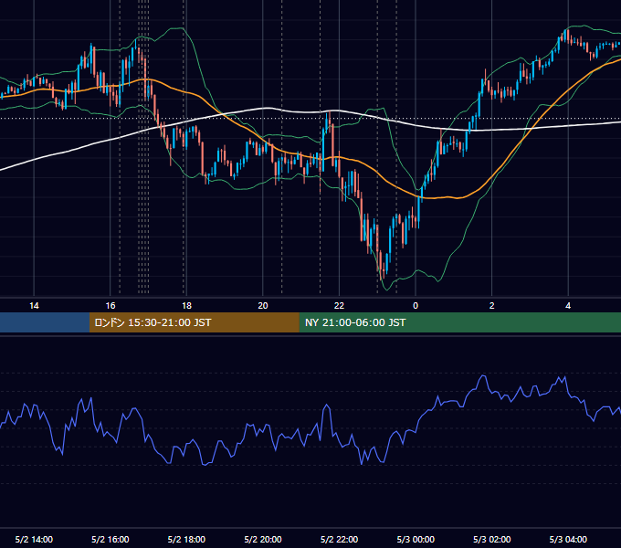Click the 18 hour axis label
The image size is (621, 548).
186,306
